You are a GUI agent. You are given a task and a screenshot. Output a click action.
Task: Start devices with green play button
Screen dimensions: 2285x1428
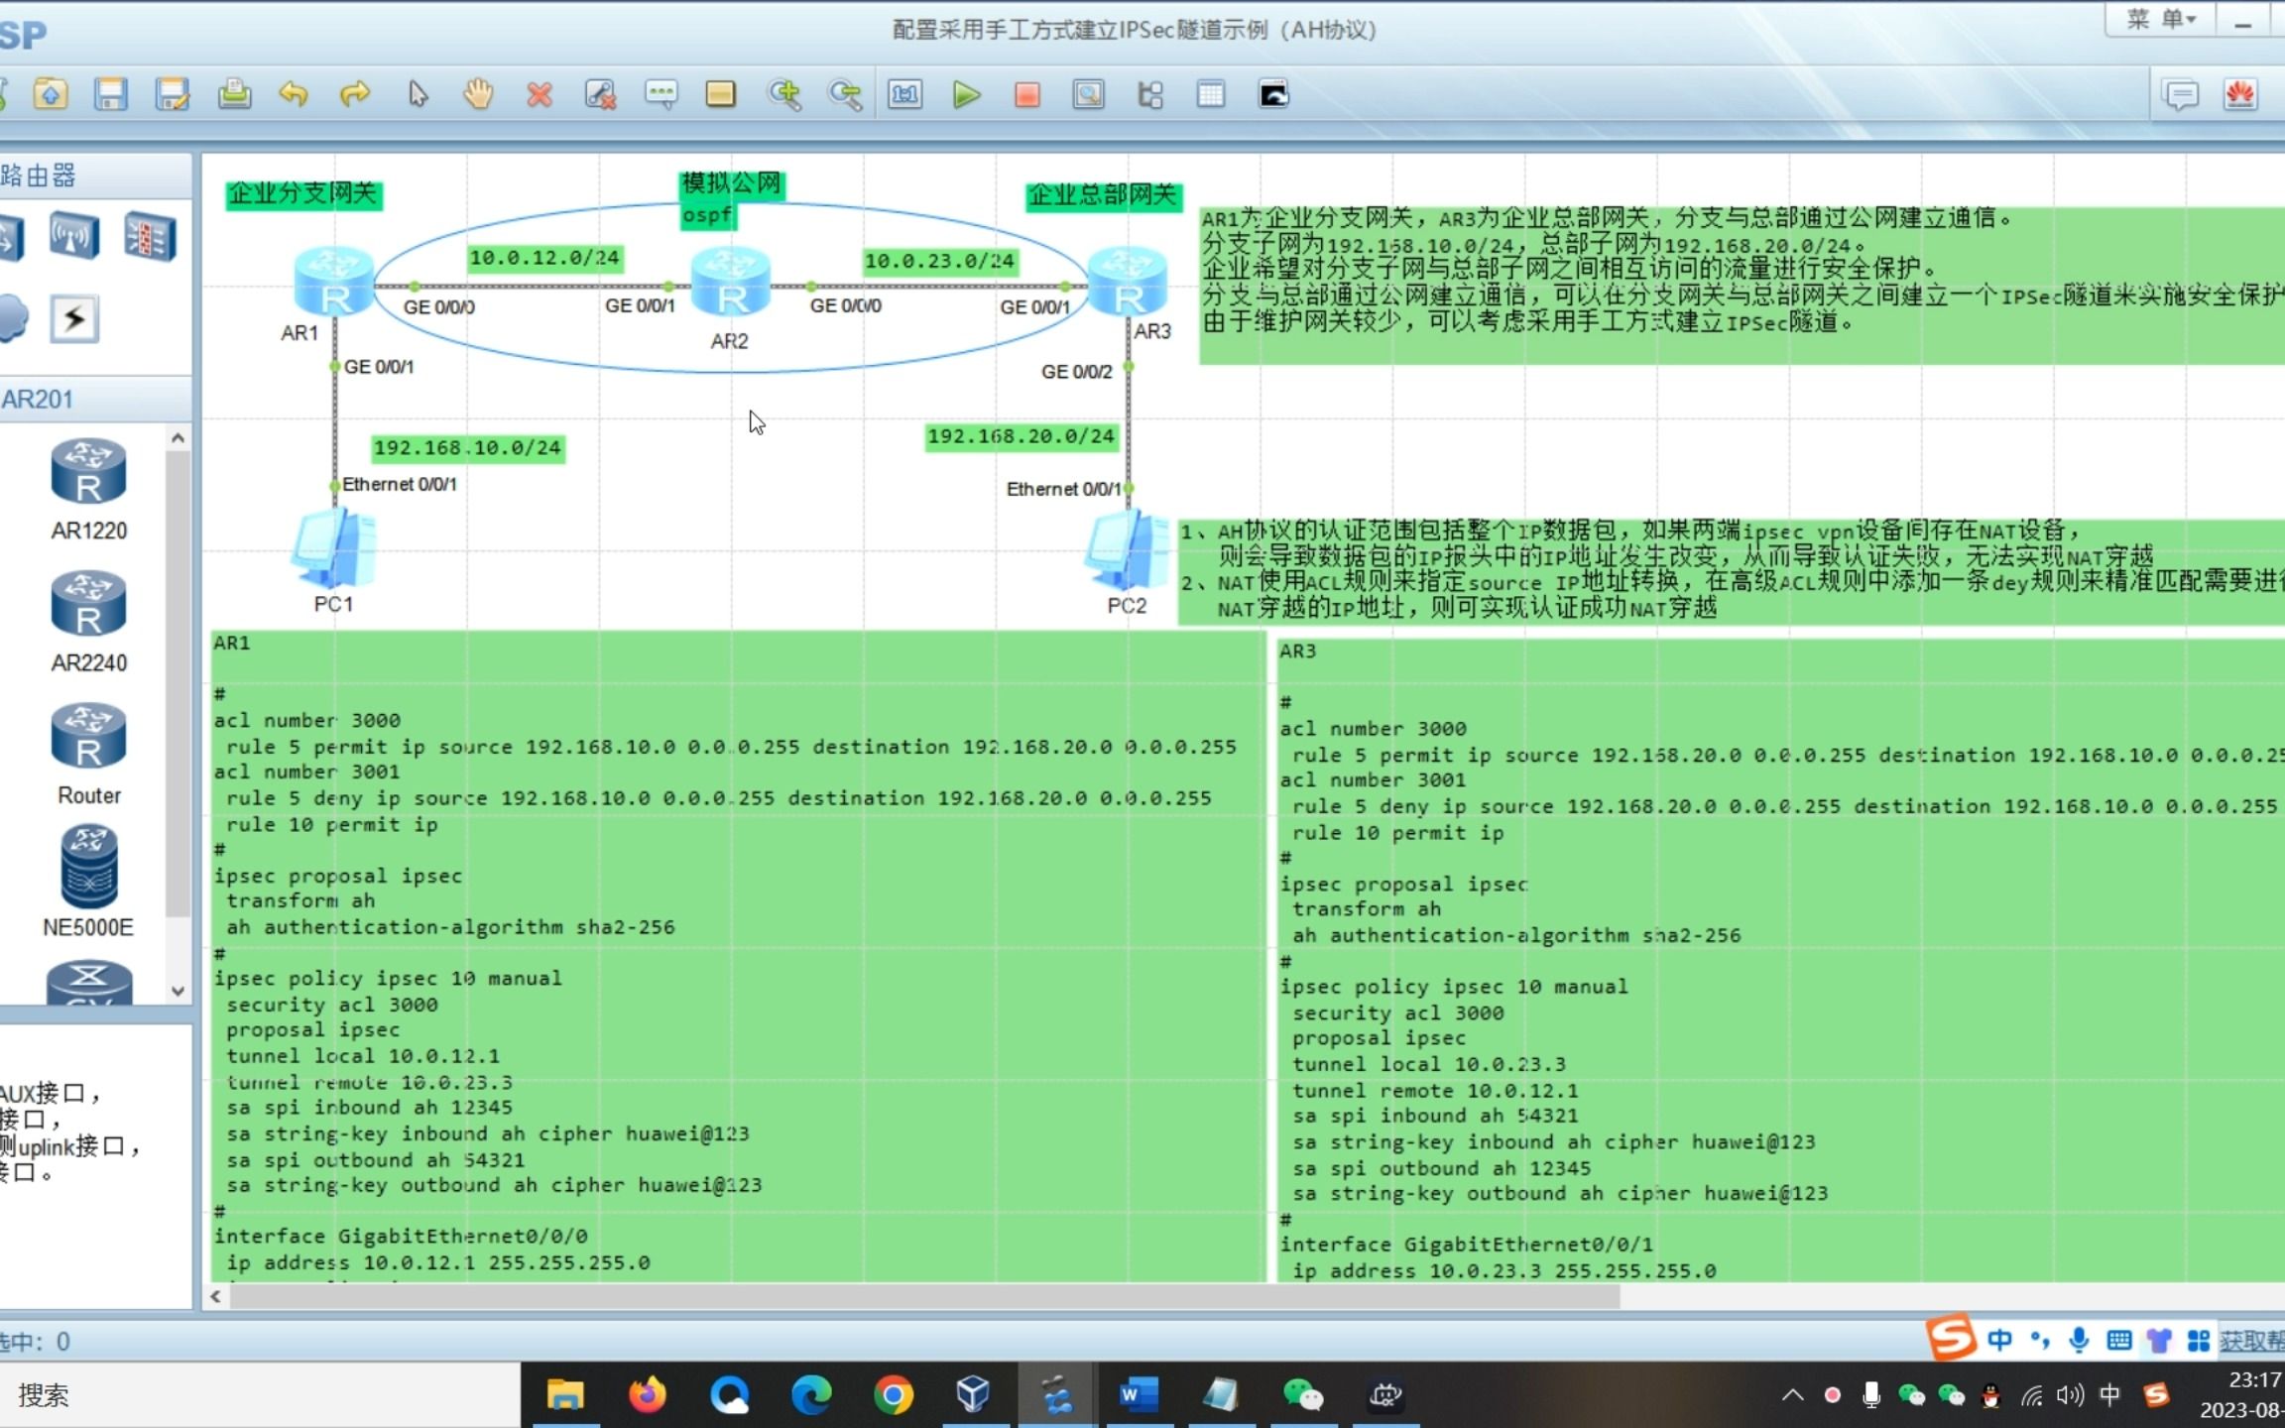pos(966,95)
